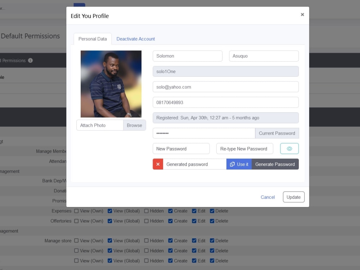The width and height of the screenshot is (360, 270).
Task: Click the username field solo1One
Action: tap(226, 71)
